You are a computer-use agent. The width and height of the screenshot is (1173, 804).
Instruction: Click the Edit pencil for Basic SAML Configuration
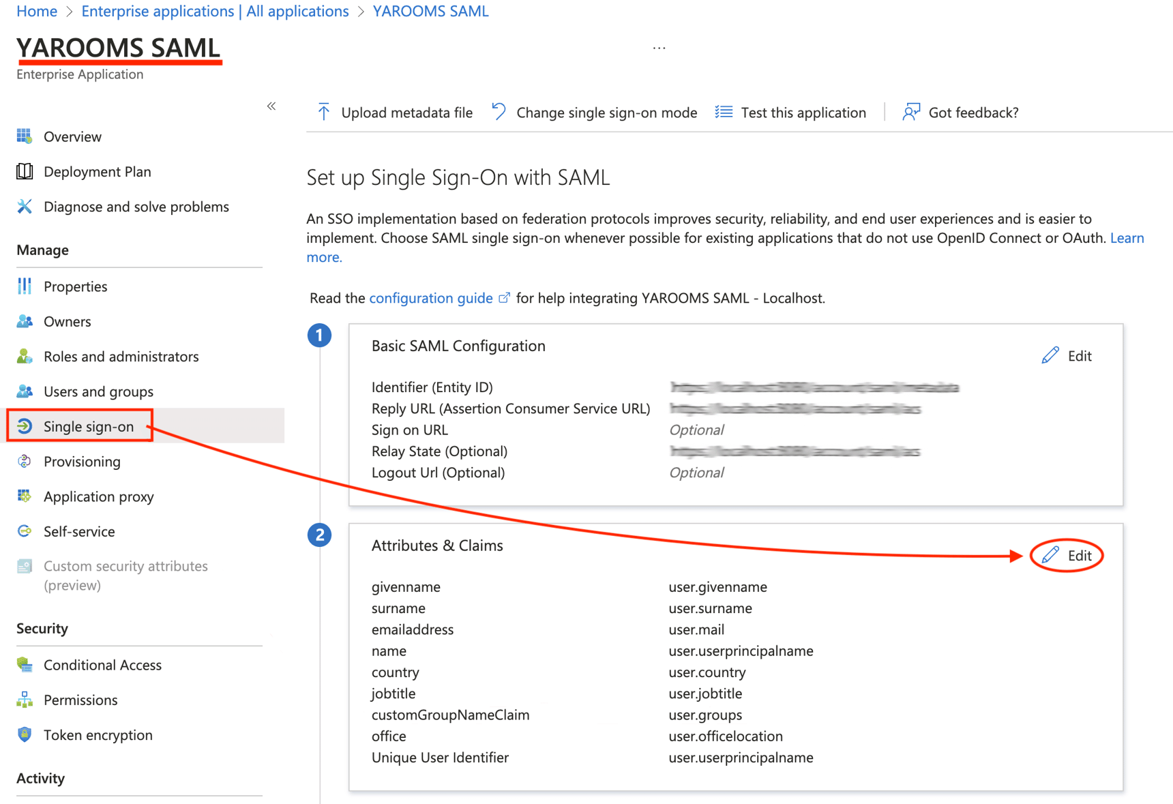click(1049, 355)
